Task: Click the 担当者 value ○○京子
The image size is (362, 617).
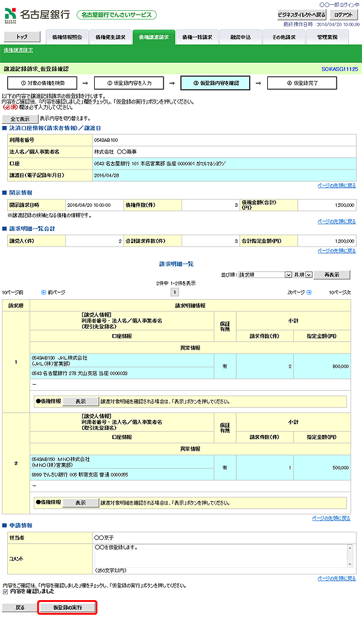Action: (104, 537)
